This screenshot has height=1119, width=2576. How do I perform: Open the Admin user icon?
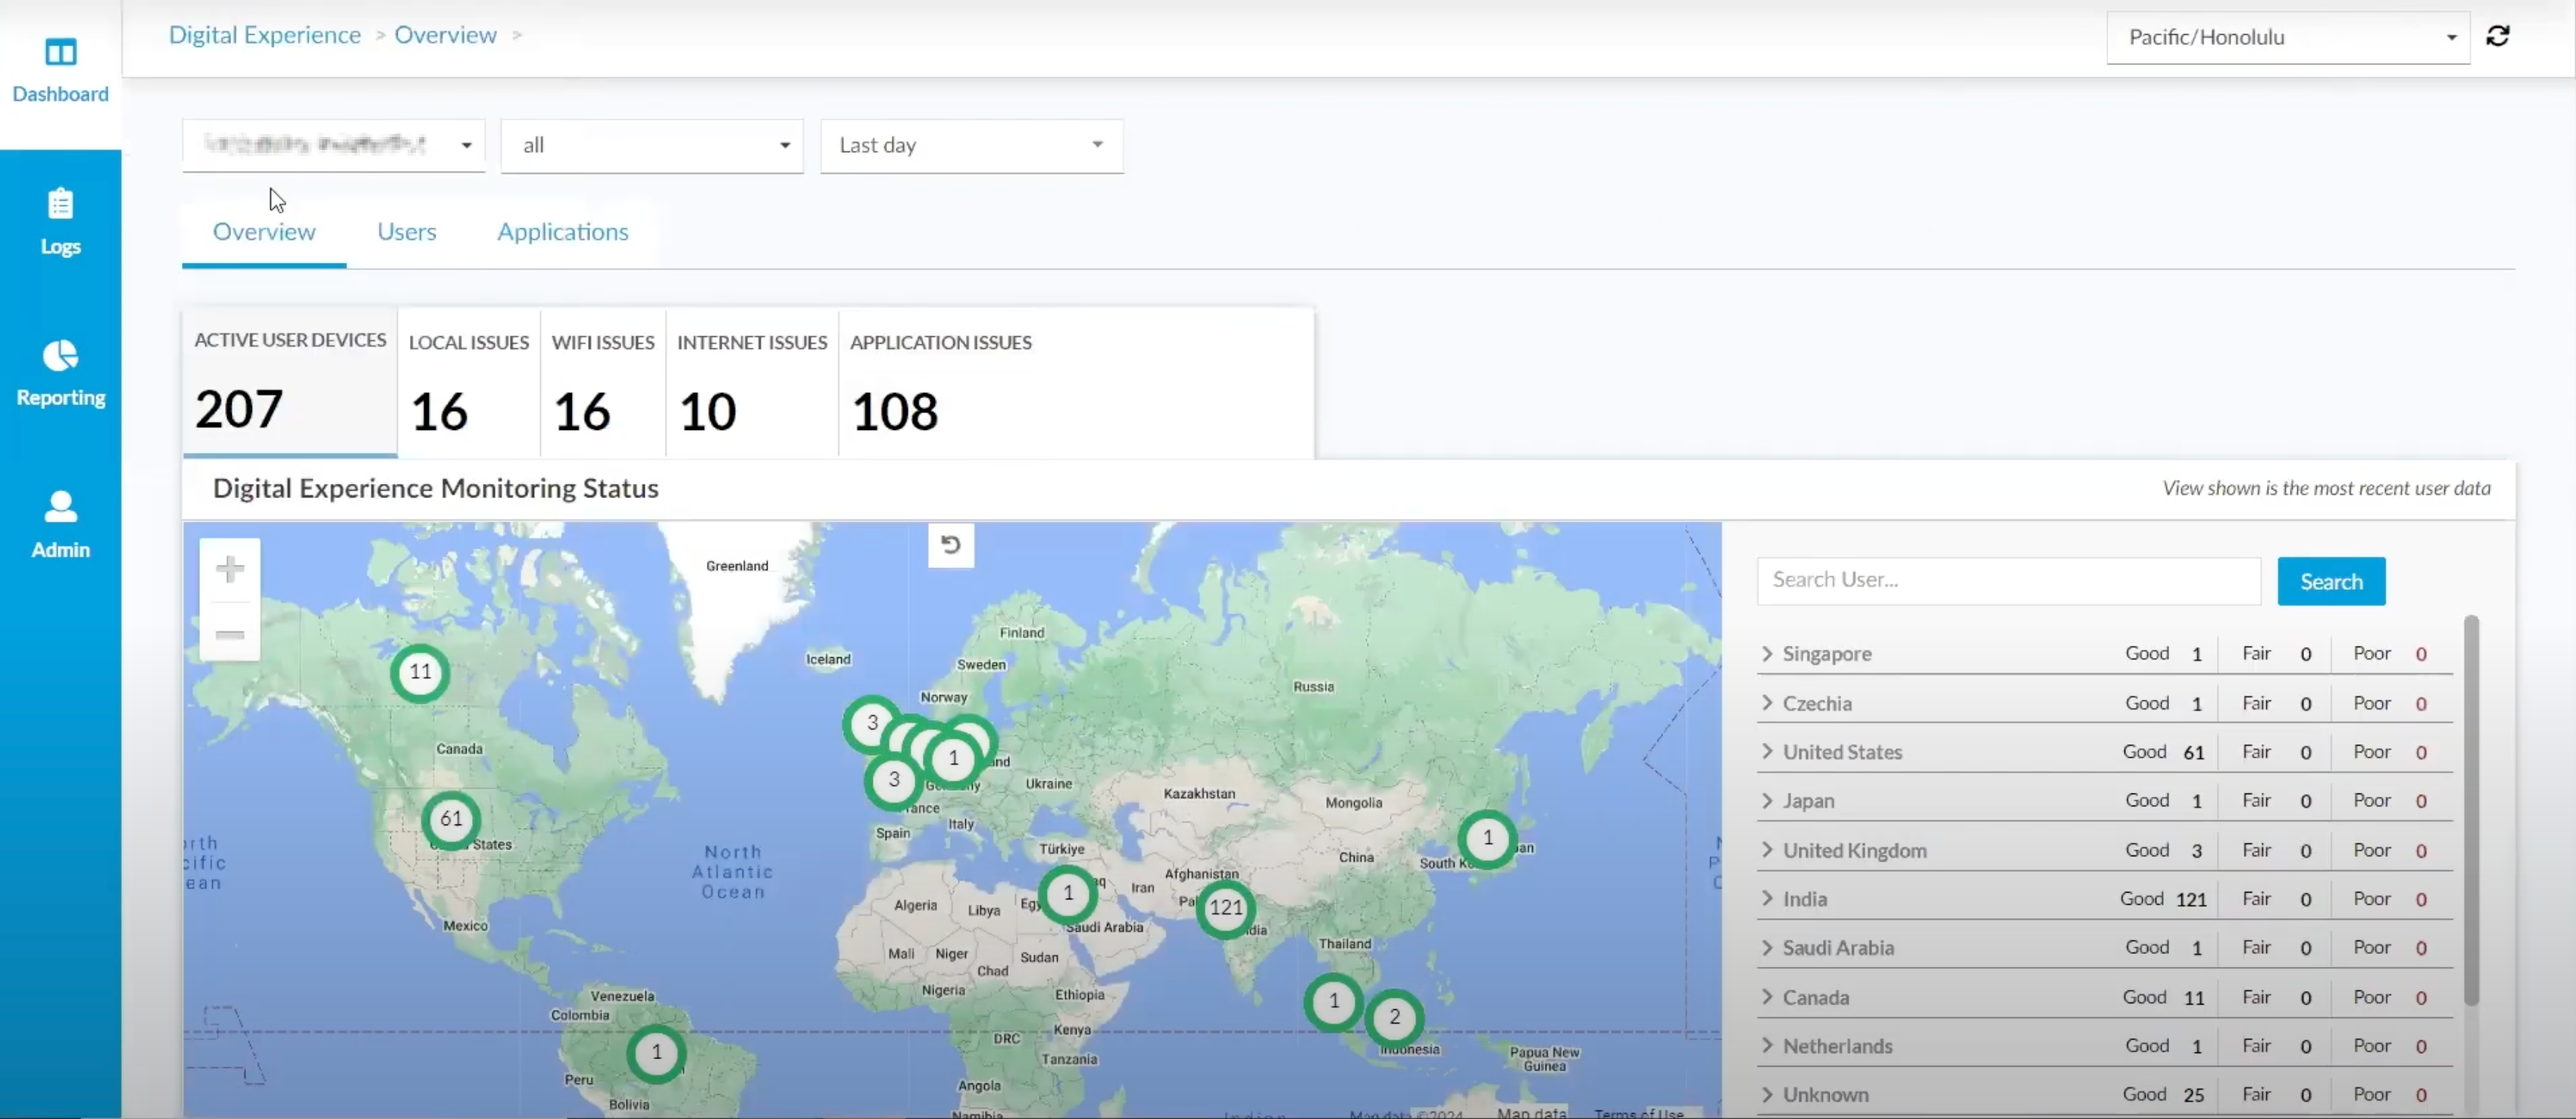(60, 507)
